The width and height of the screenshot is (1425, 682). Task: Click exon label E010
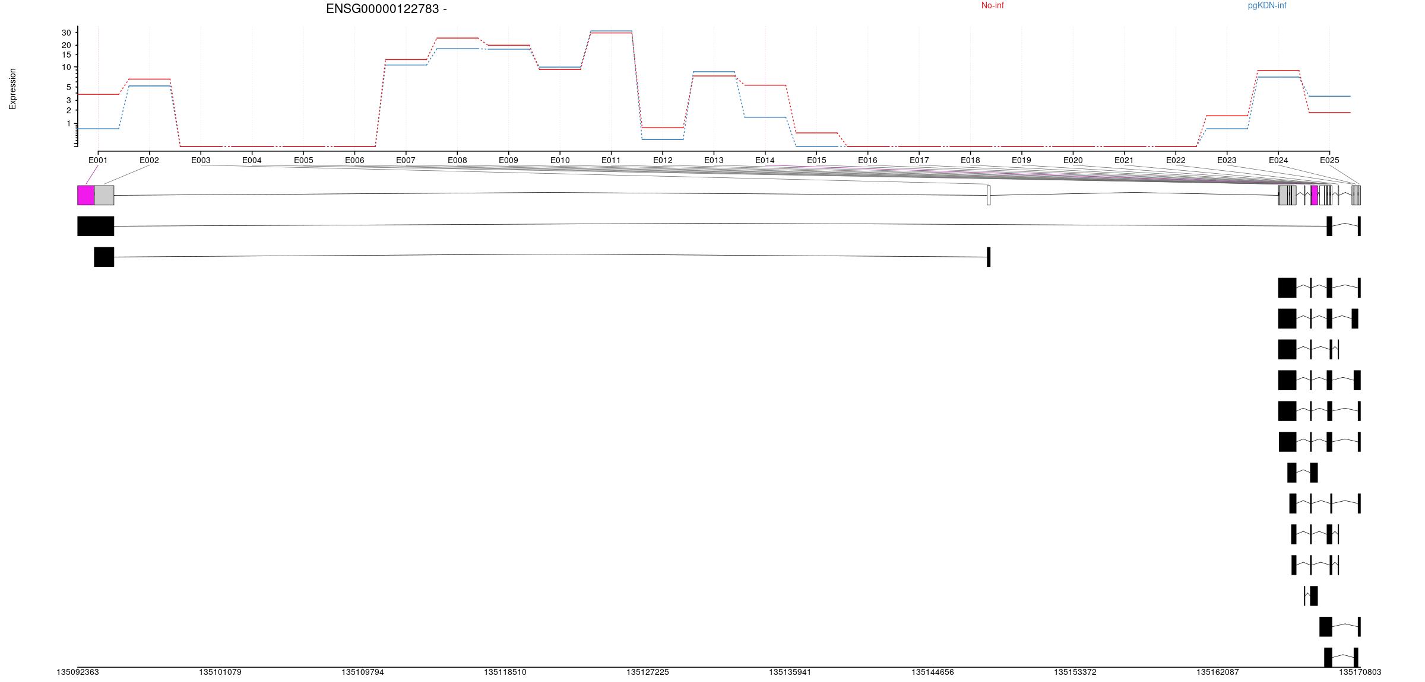[x=560, y=160]
